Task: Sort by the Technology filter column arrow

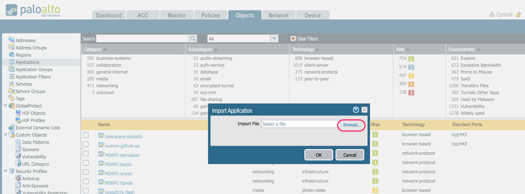Action: [x=318, y=49]
